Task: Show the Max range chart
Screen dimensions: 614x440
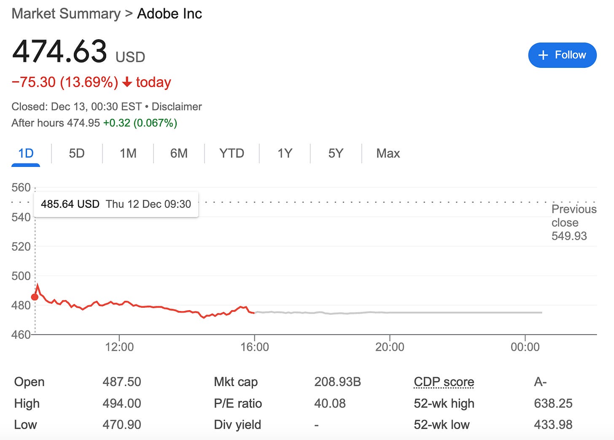Action: (x=388, y=153)
